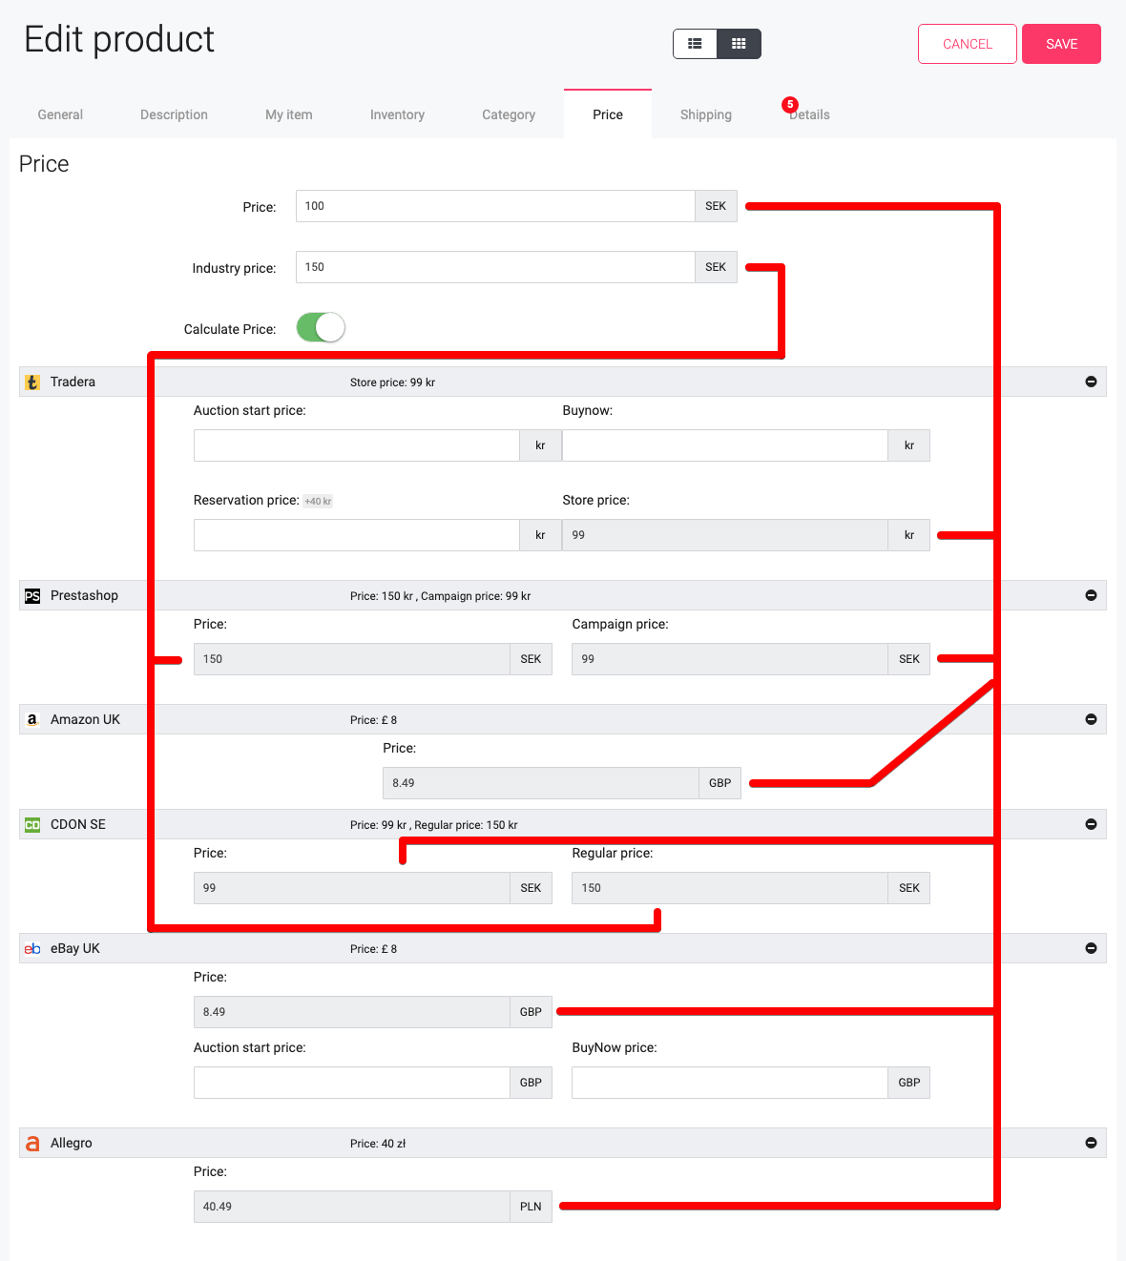Screen dimensions: 1126x1261
Task: Switch to grid view layout icon
Action: point(739,44)
